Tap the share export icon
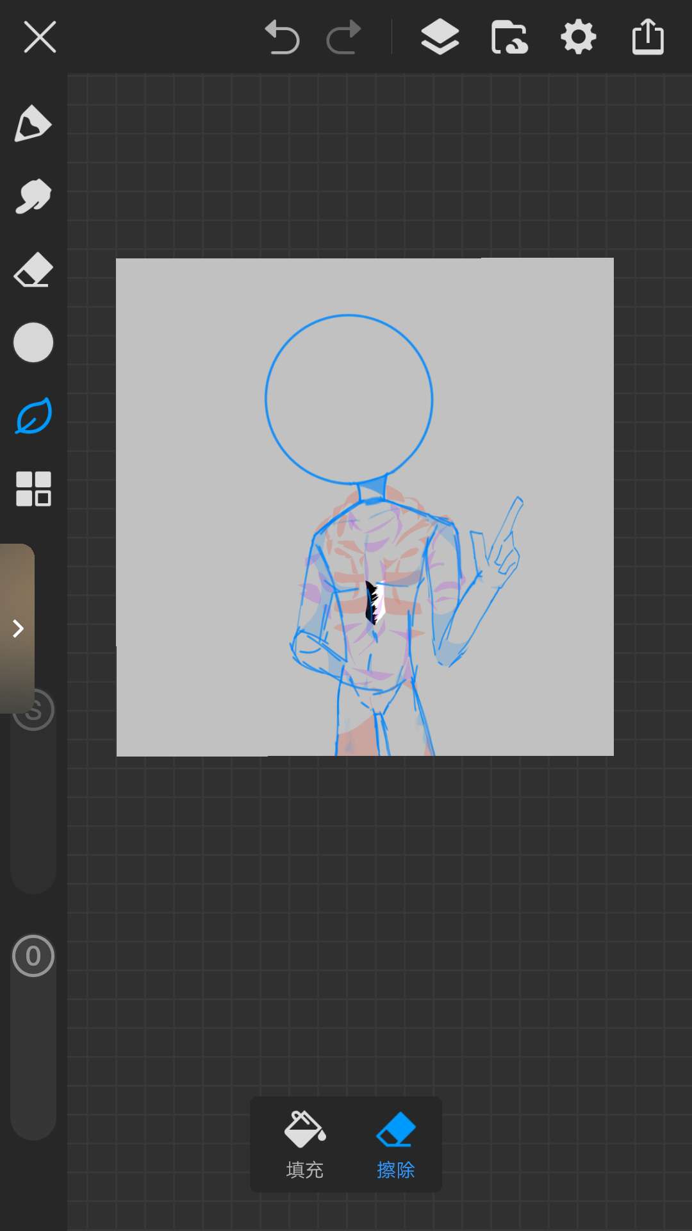This screenshot has height=1231, width=692. 647,37
